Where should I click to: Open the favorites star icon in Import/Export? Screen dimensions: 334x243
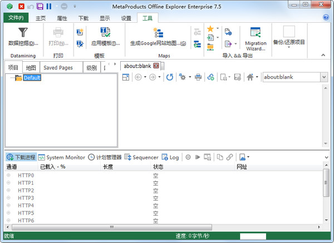click(x=210, y=28)
